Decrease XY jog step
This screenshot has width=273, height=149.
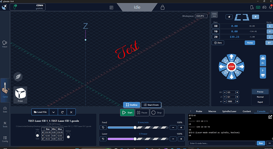coord(225,92)
